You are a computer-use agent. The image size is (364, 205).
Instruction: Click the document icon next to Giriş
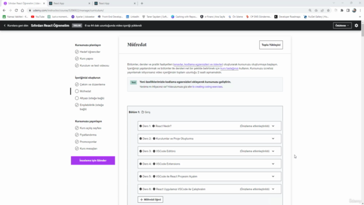143,112
